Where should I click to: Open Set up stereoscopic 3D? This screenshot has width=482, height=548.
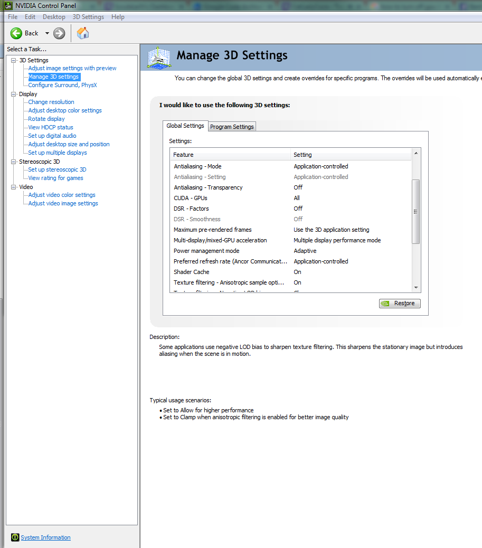57,169
